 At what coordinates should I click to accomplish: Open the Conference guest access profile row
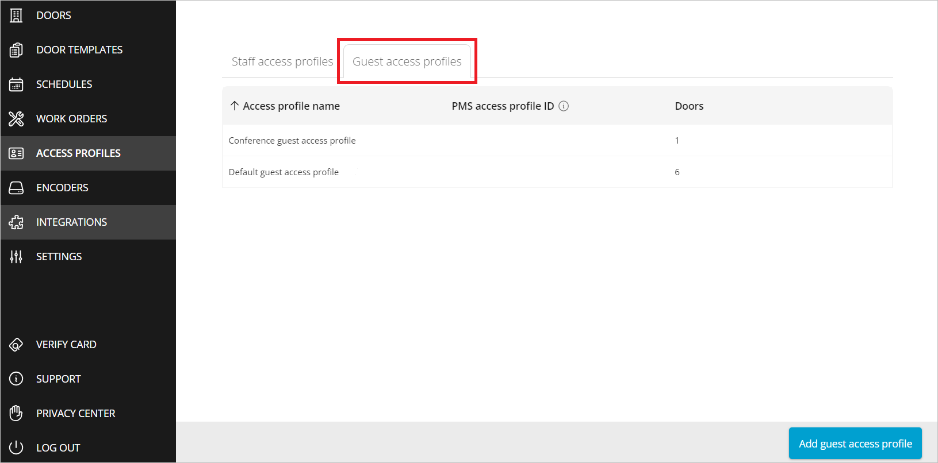click(292, 141)
